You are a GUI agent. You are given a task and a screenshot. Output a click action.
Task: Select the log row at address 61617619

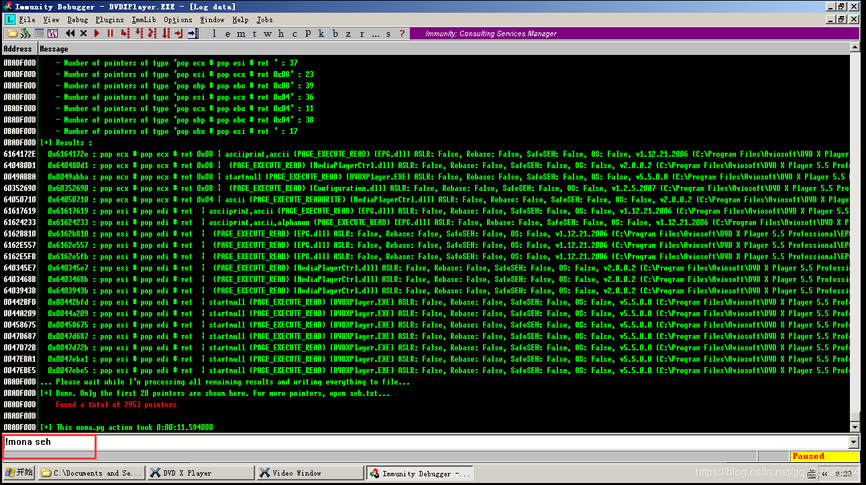pos(425,211)
